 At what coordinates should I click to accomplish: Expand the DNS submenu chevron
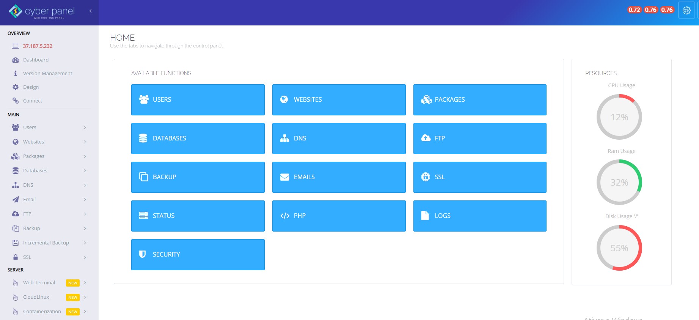point(85,185)
